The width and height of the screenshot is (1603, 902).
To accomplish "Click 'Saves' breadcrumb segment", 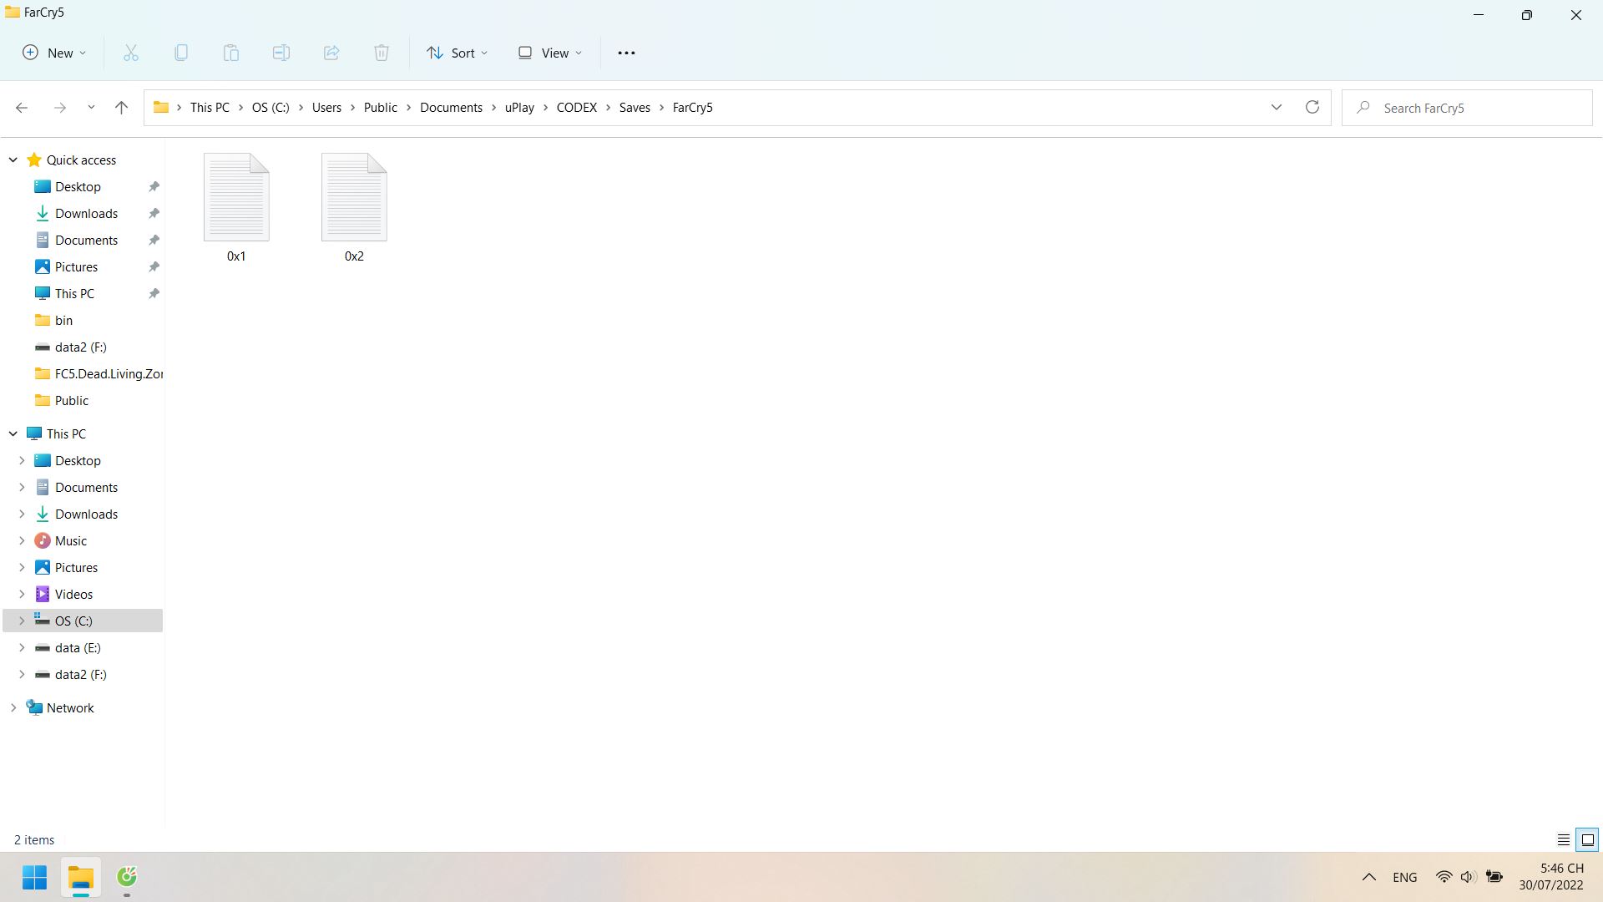I will pos(635,108).
